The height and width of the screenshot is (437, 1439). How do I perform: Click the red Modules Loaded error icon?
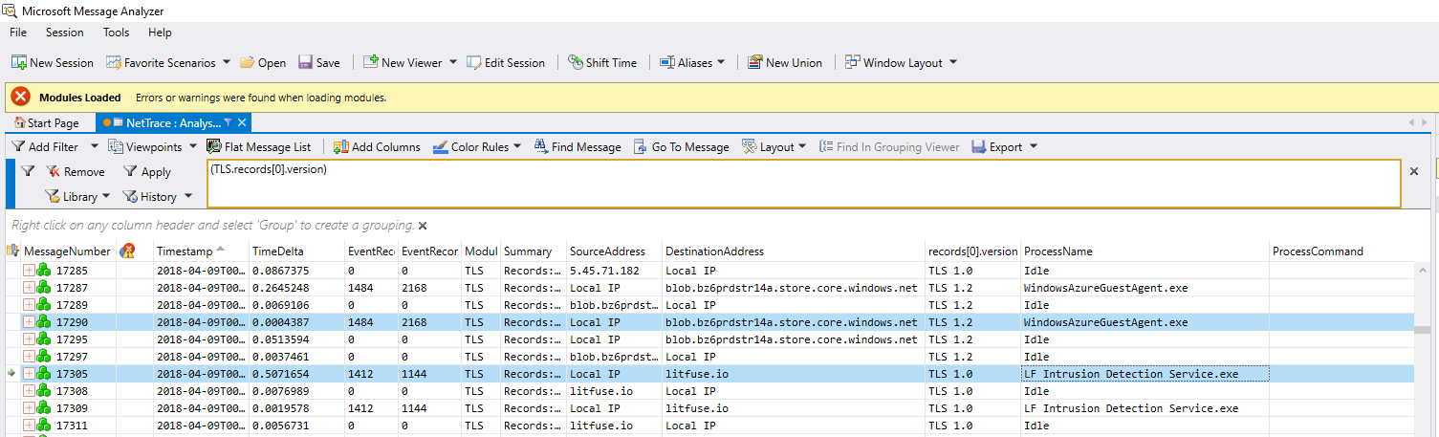coord(20,97)
